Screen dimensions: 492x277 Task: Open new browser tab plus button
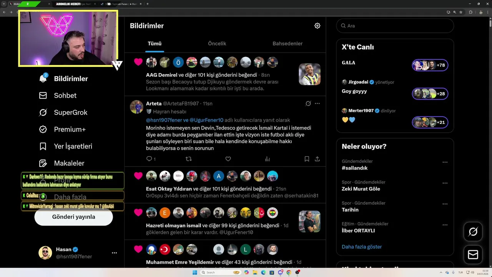click(148, 4)
